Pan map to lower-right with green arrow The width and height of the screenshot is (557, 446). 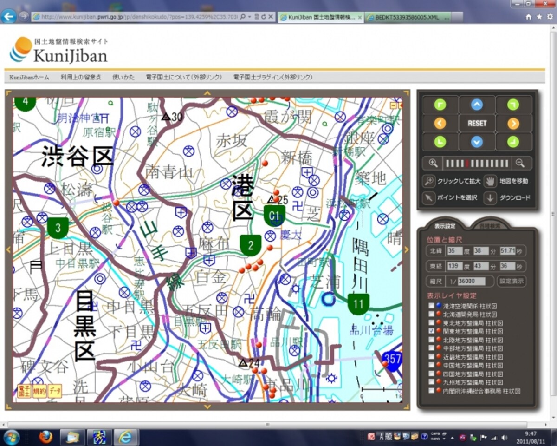pos(513,142)
